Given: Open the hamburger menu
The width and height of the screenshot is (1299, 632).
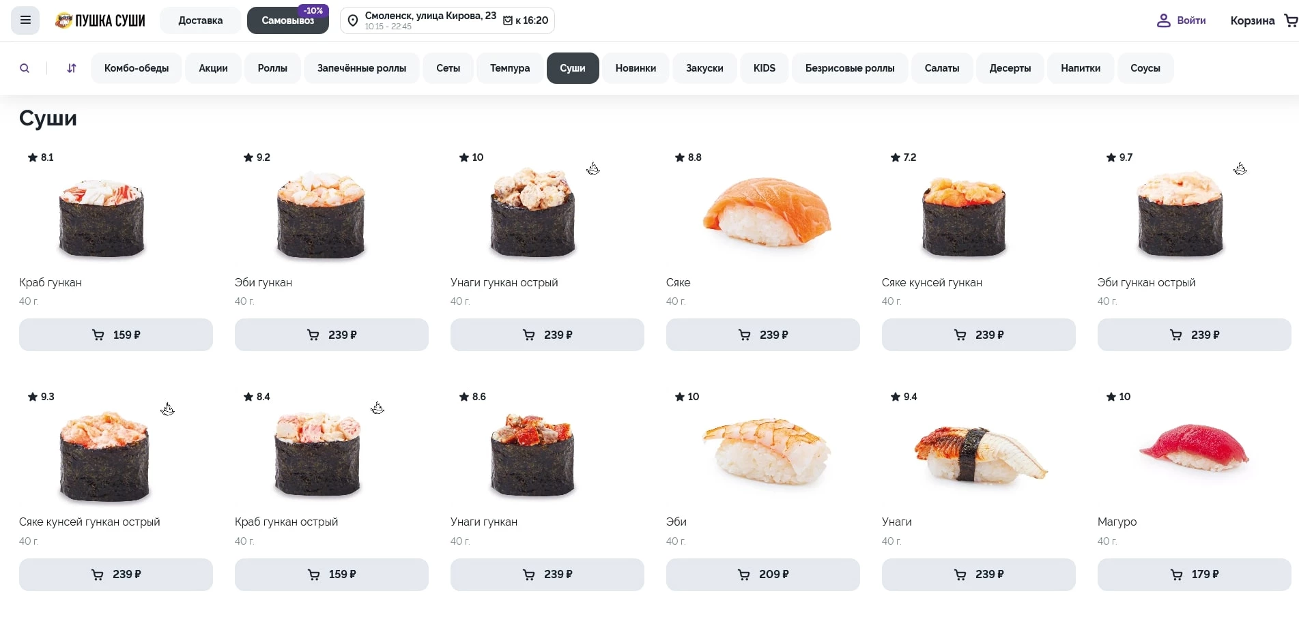Looking at the screenshot, I should [25, 20].
